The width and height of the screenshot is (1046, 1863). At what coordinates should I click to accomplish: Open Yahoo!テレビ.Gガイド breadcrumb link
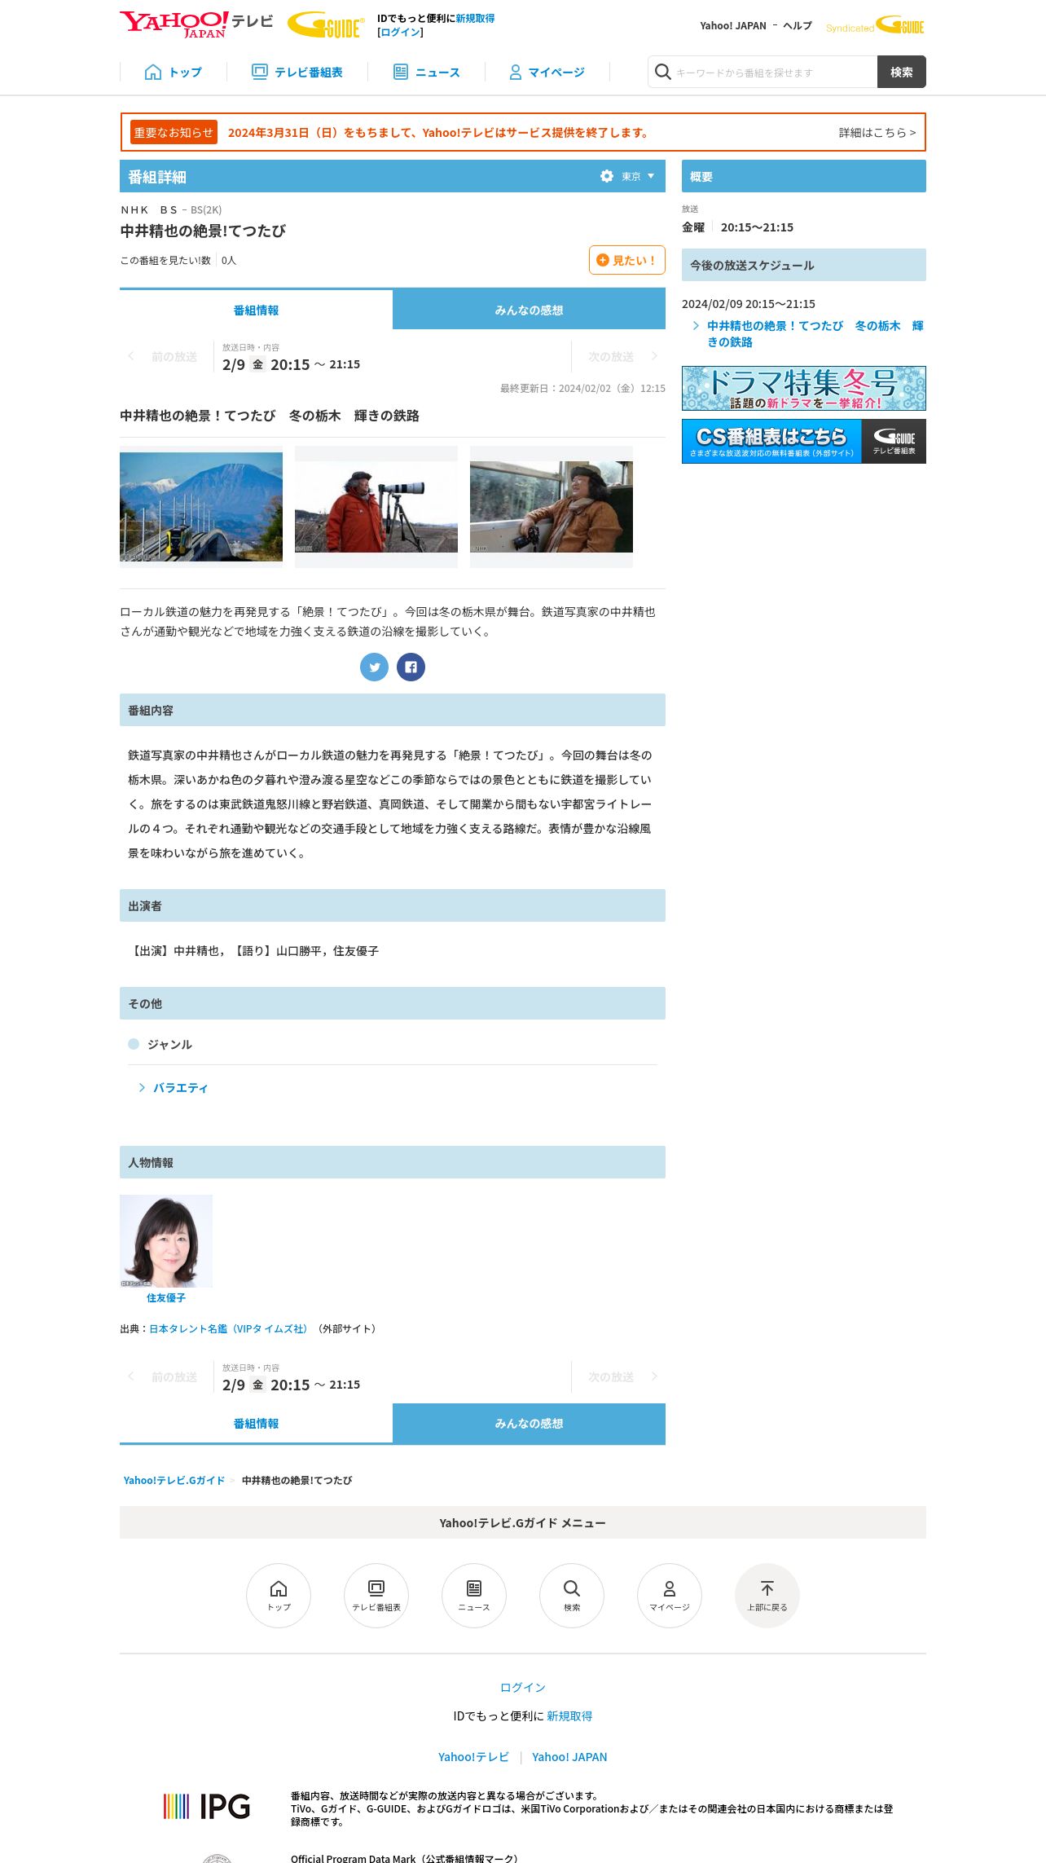[x=174, y=1481]
